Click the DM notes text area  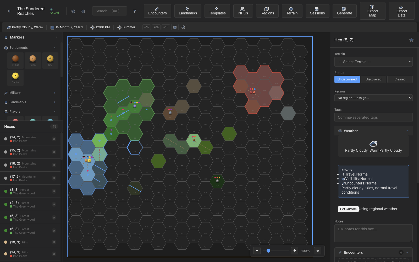pos(373,233)
